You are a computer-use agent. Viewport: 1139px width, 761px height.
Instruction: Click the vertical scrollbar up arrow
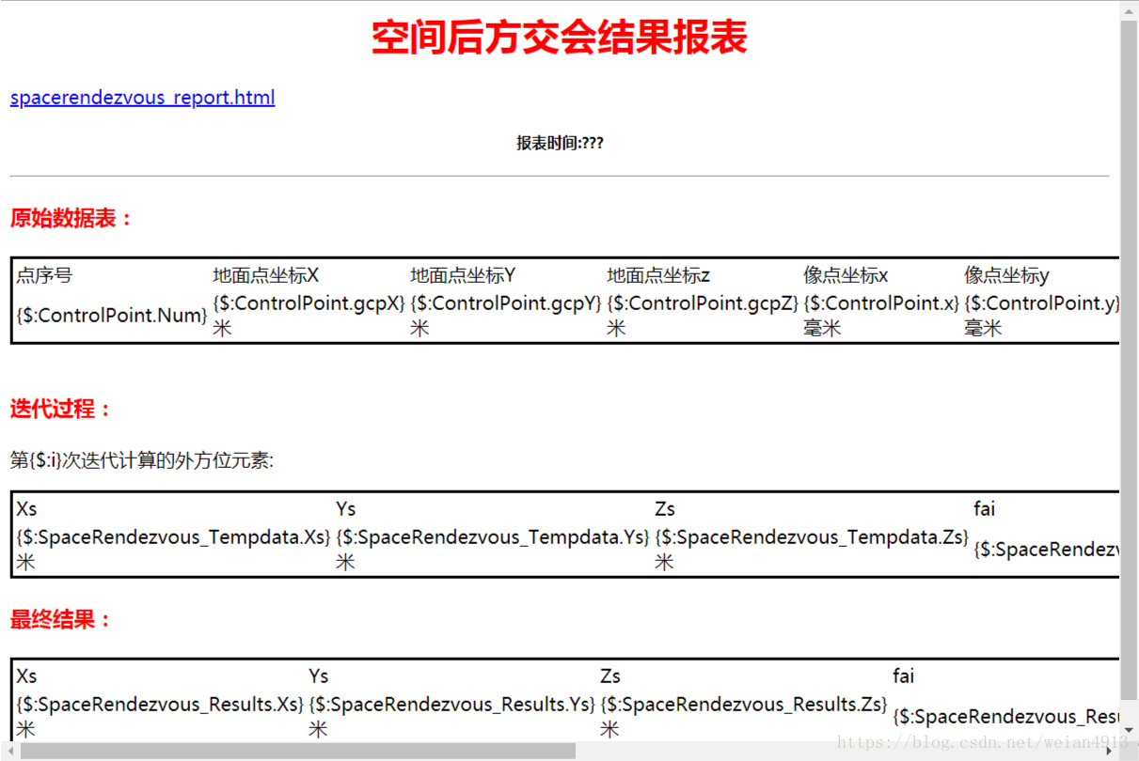(x=1129, y=9)
